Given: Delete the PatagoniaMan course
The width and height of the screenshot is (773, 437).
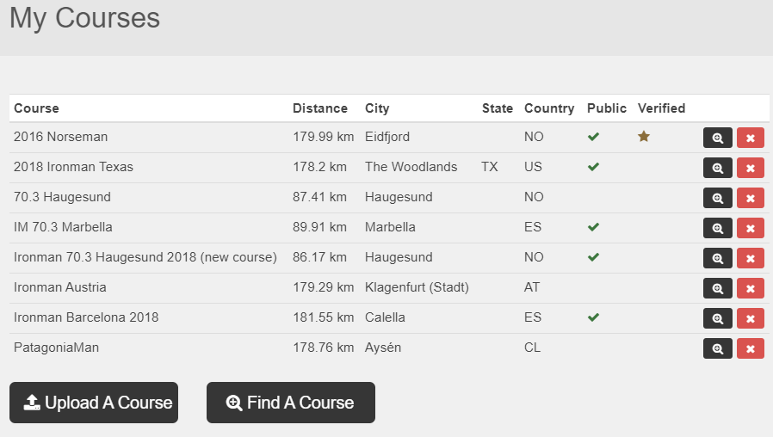Looking at the screenshot, I should point(750,348).
